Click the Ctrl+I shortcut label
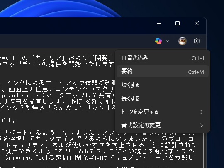224x168 pixels. click(x=198, y=58)
